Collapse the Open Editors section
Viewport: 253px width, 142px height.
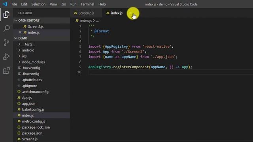point(16,21)
